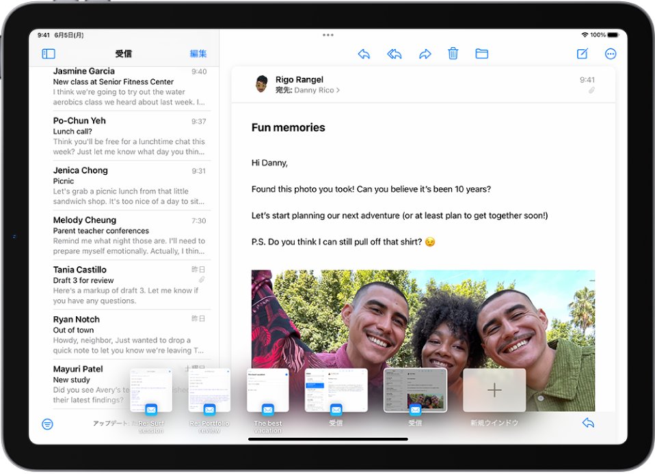Open a 新規ウインドウ with the plus tile

[x=494, y=390]
